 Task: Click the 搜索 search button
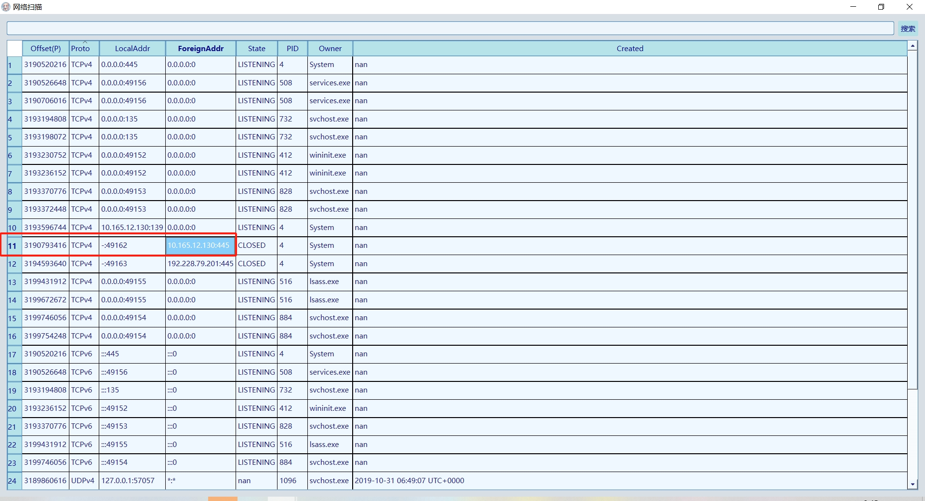pyautogui.click(x=908, y=28)
